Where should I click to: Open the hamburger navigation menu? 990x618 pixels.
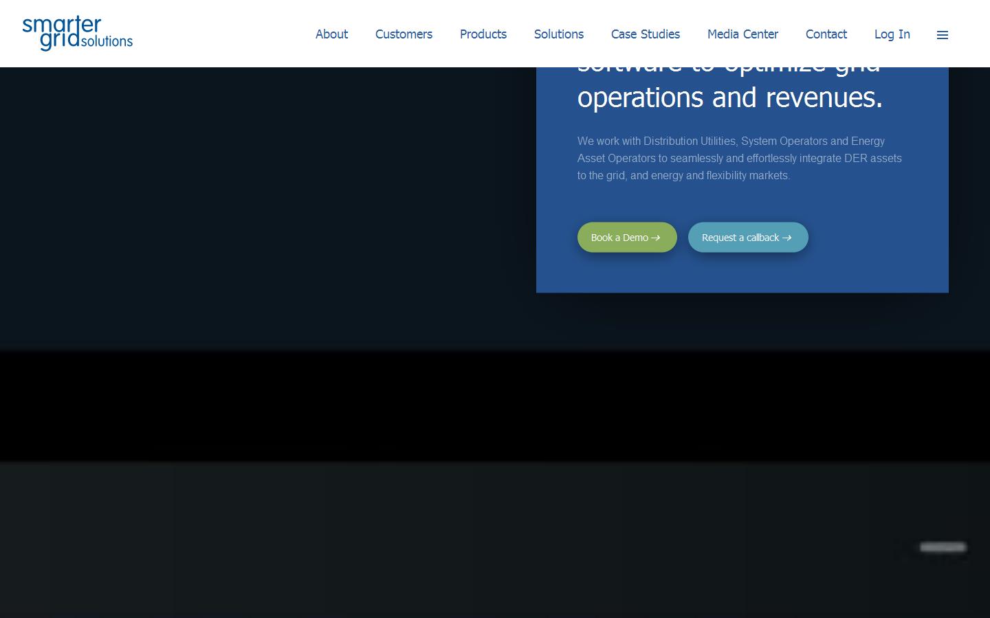tap(942, 34)
